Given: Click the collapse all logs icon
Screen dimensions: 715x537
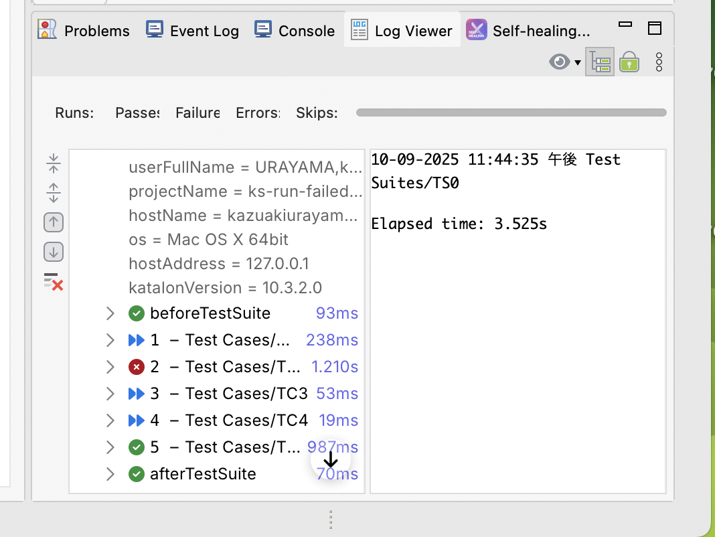Looking at the screenshot, I should click(x=54, y=163).
